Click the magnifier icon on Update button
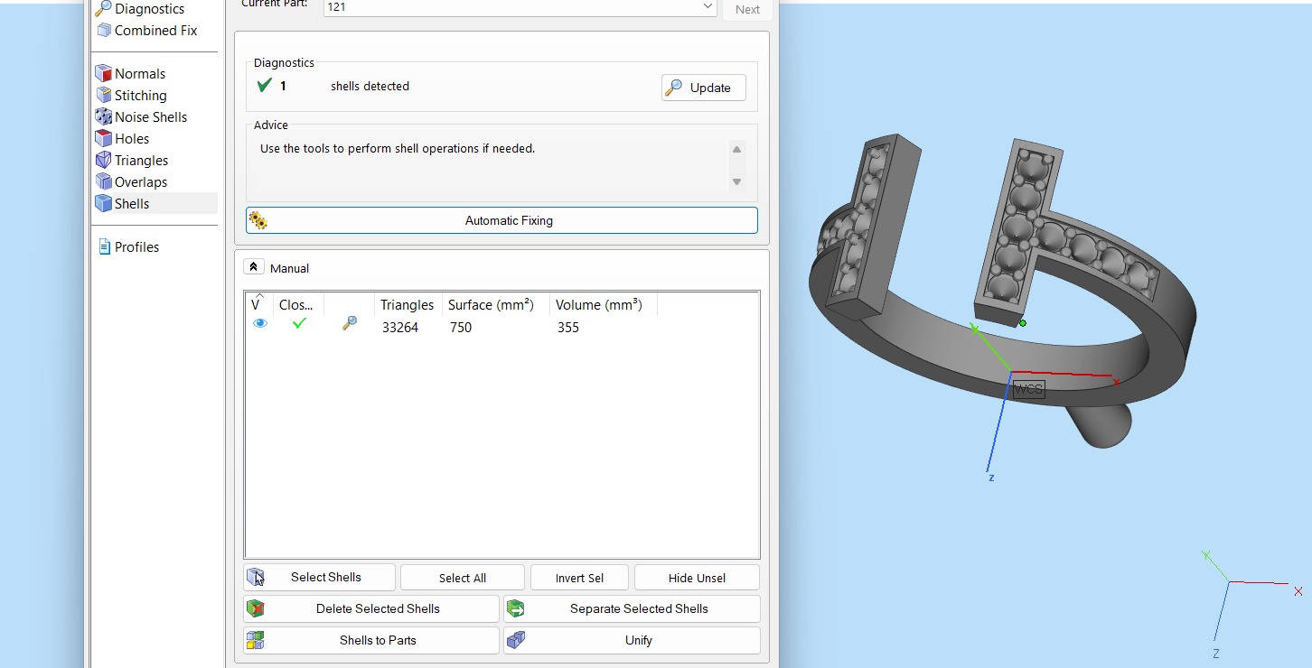Screen dimensions: 1312x668 (x=674, y=88)
